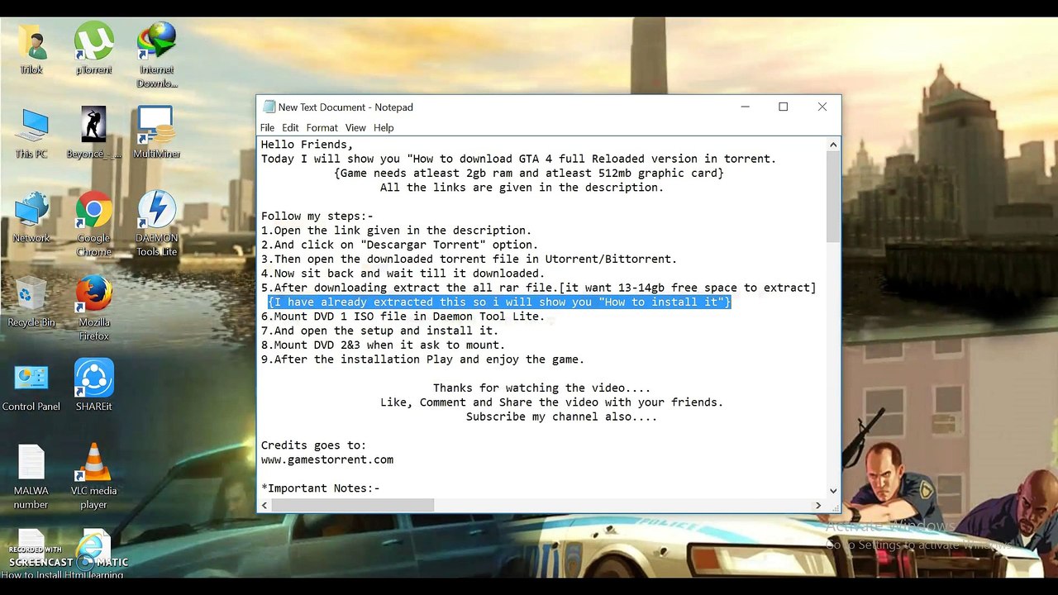Screen dimensions: 1058x595
Task: Launch the Mozilla Firefox shortcut
Action: pos(94,307)
